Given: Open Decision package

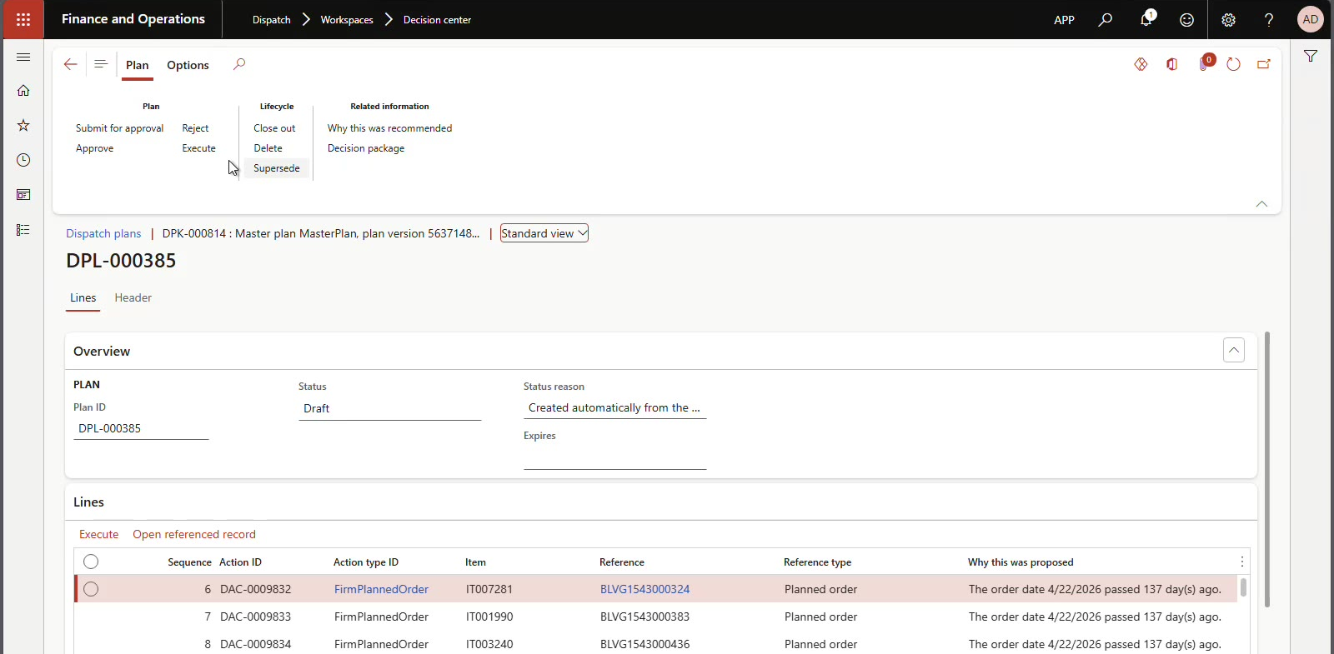Looking at the screenshot, I should pos(366,148).
